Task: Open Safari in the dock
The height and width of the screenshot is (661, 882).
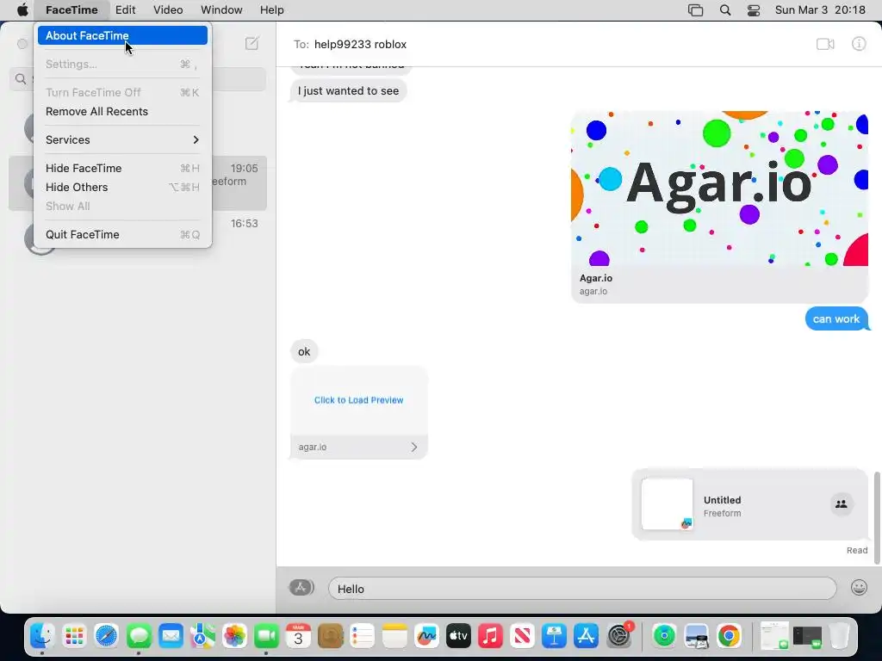Action: pyautogui.click(x=106, y=636)
